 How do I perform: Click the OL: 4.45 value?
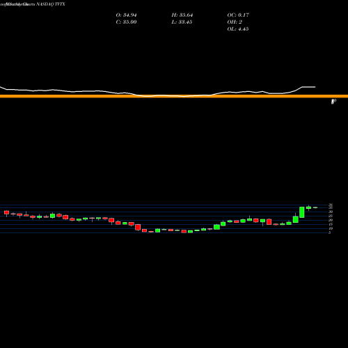tap(238, 29)
